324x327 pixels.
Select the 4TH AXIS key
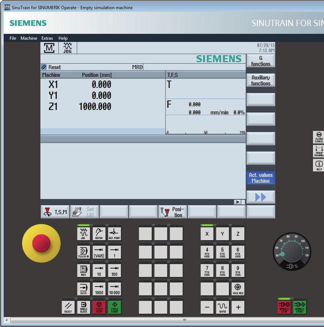click(x=207, y=252)
